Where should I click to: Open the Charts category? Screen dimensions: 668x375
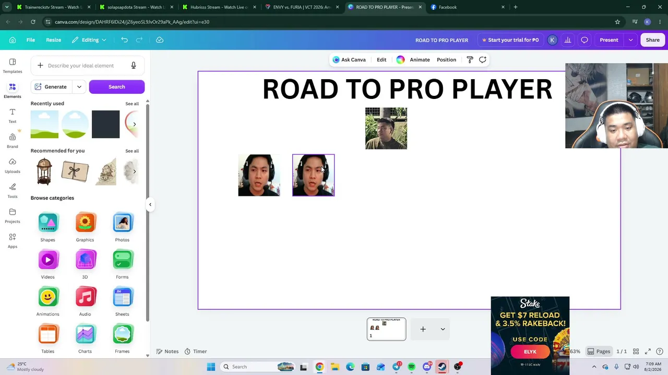click(85, 339)
